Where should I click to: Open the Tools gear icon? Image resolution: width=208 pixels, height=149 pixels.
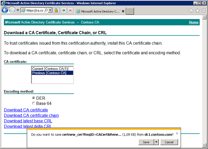point(204,10)
